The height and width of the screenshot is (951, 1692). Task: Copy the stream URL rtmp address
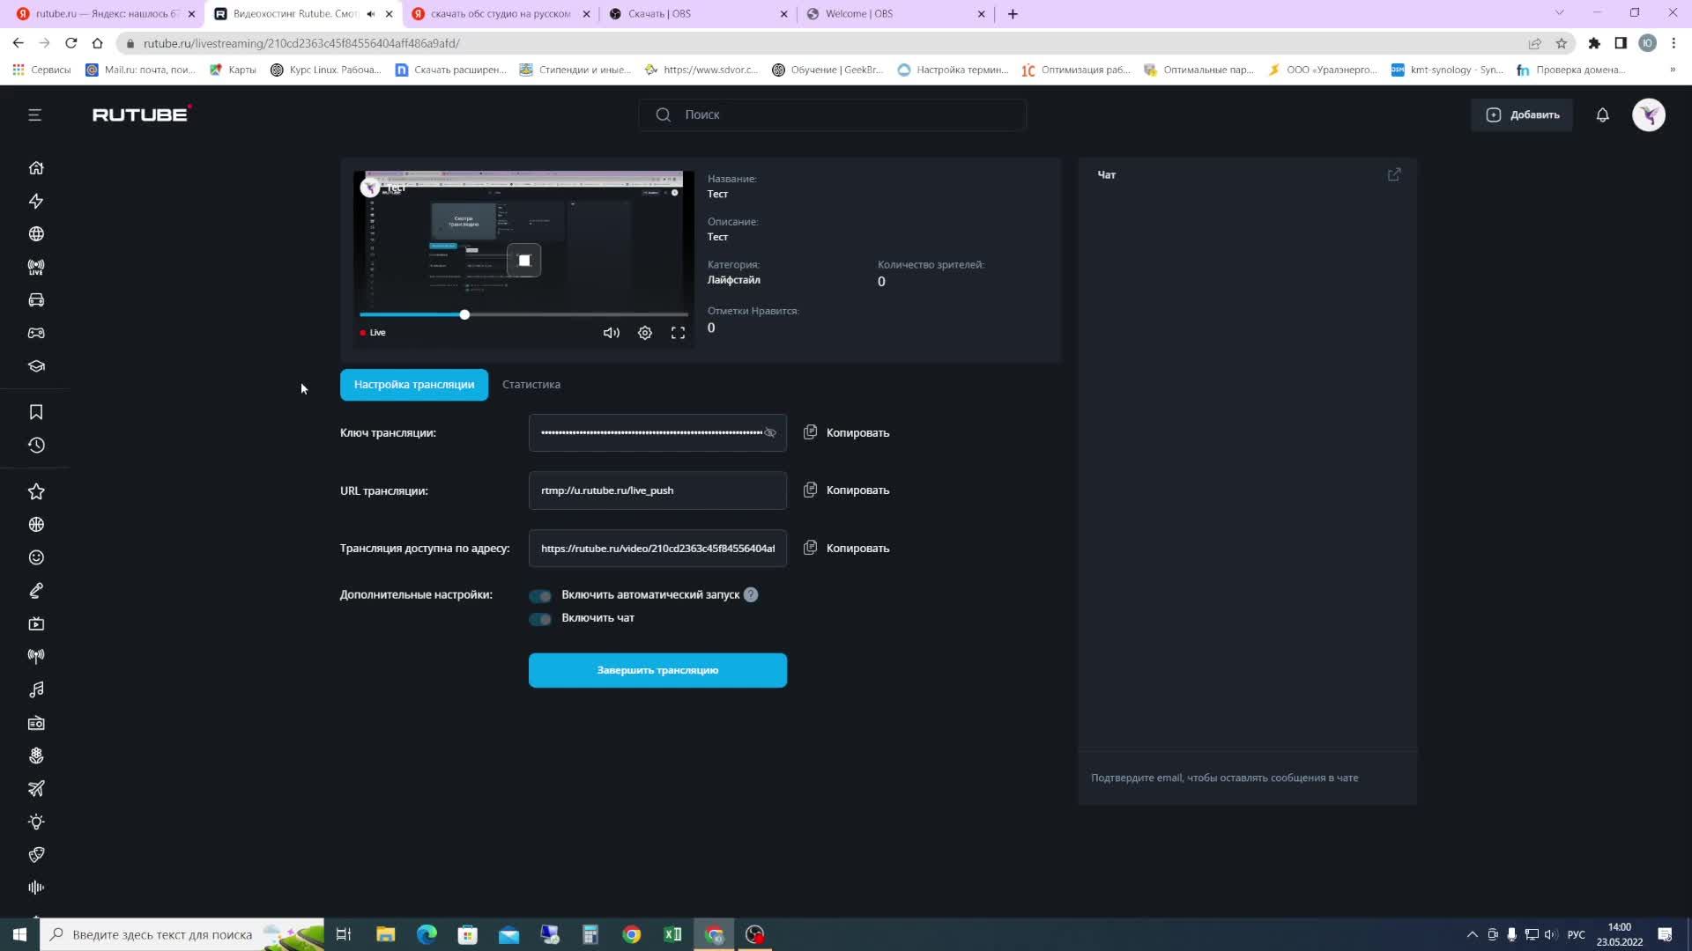(x=846, y=490)
